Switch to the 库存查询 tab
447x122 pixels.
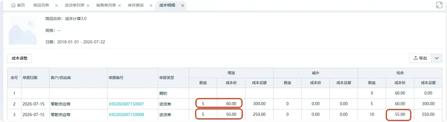(x=136, y=6)
